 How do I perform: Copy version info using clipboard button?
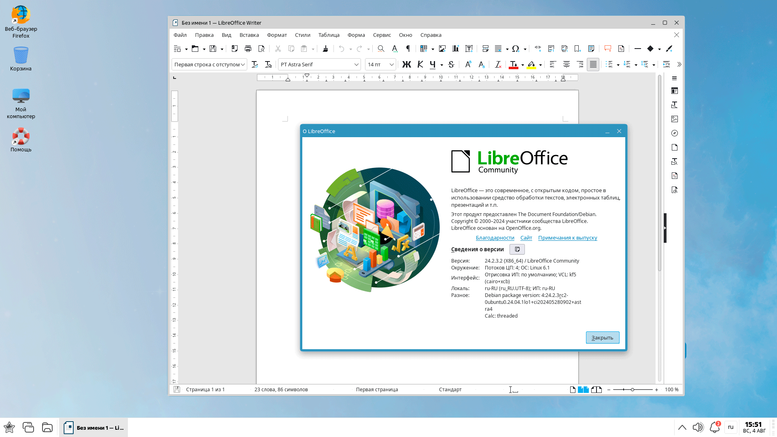click(517, 249)
